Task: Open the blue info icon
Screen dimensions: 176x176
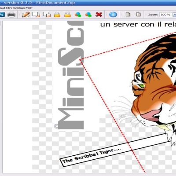Action: click(113, 15)
